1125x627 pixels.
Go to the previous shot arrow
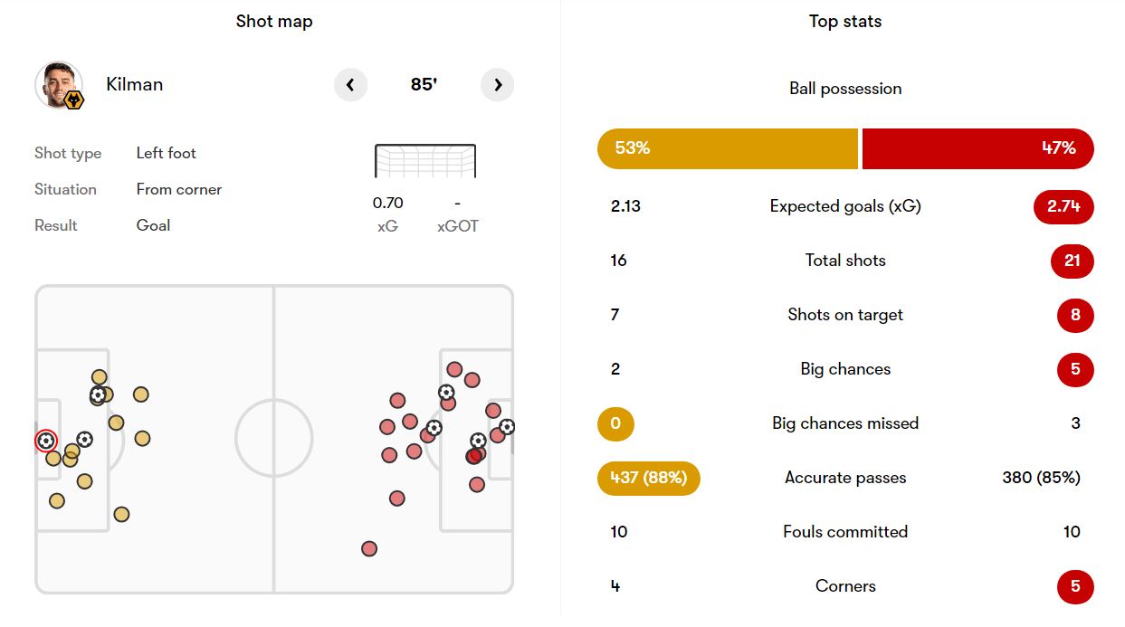pyautogui.click(x=350, y=85)
